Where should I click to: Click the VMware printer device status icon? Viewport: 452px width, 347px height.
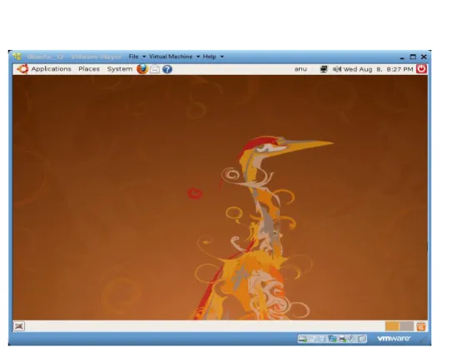[x=342, y=339]
